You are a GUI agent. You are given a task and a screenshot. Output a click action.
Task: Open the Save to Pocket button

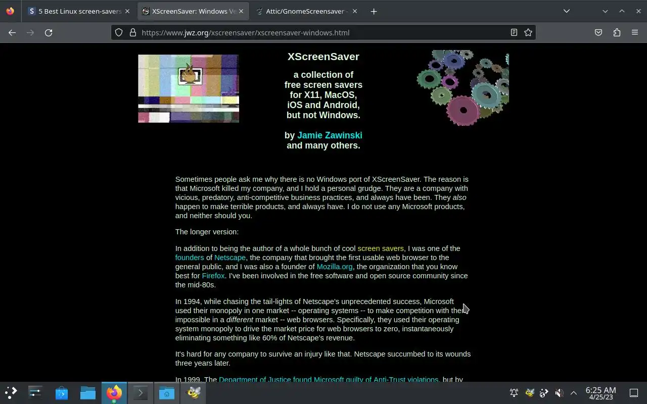coord(598,32)
